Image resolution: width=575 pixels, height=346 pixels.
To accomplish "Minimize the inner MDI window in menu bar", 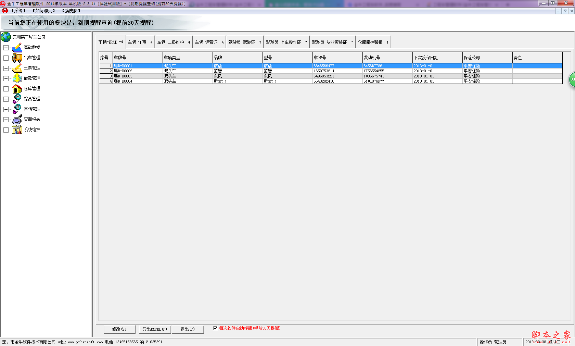I will pyautogui.click(x=558, y=11).
